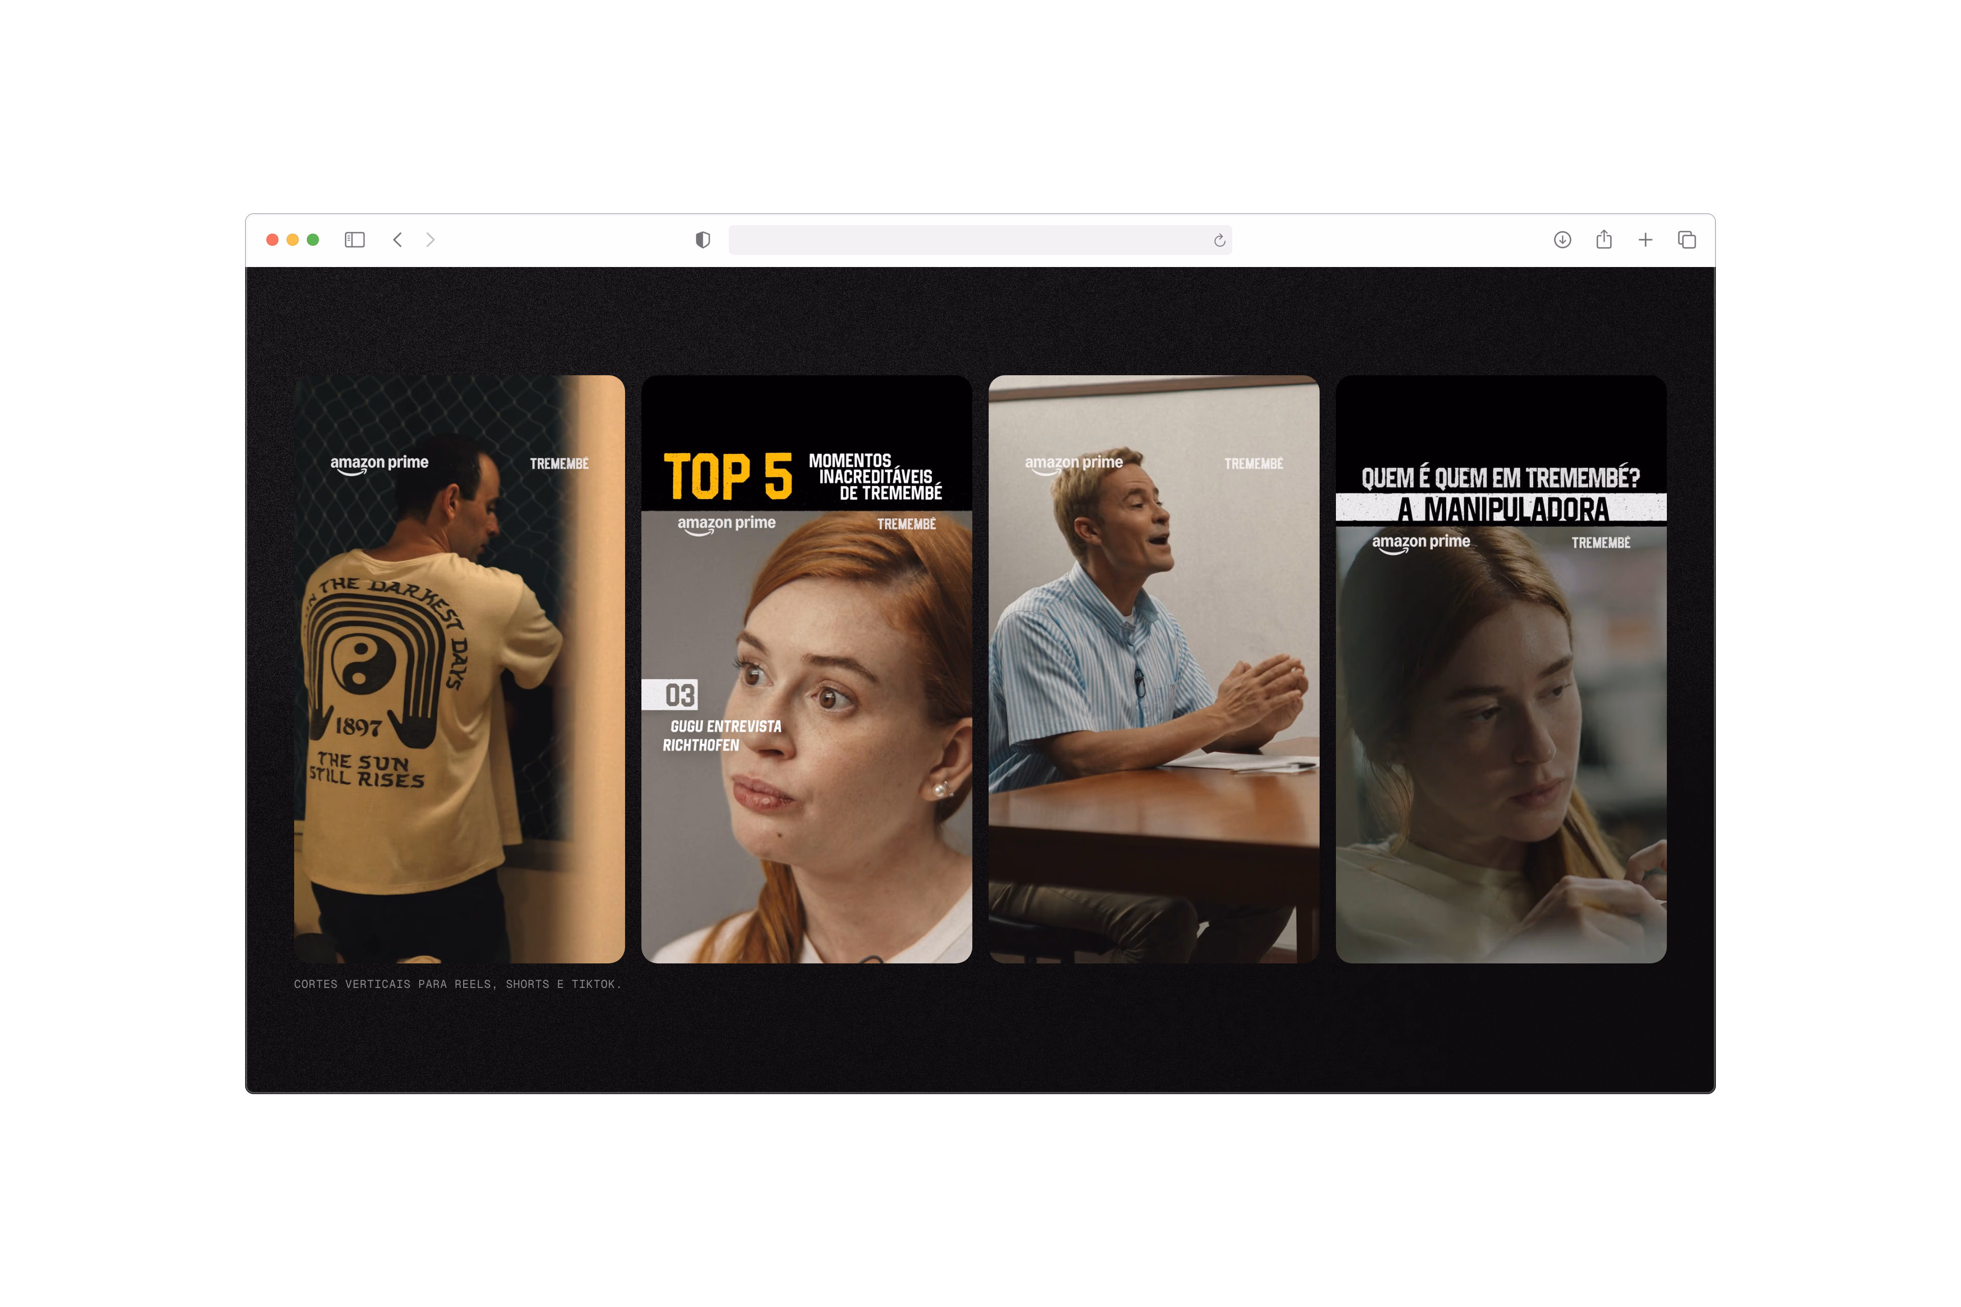1961x1307 pixels.
Task: Click the Tremembé logo on TOP 5 card
Action: pos(906,524)
